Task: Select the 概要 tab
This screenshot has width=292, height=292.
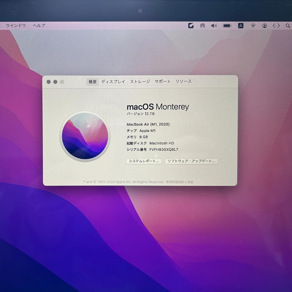Action: 92,81
